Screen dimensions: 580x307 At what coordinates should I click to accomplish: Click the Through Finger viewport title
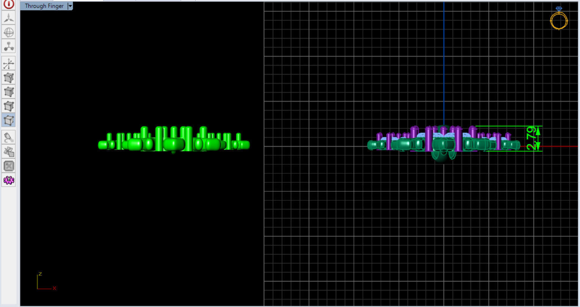[x=44, y=6]
